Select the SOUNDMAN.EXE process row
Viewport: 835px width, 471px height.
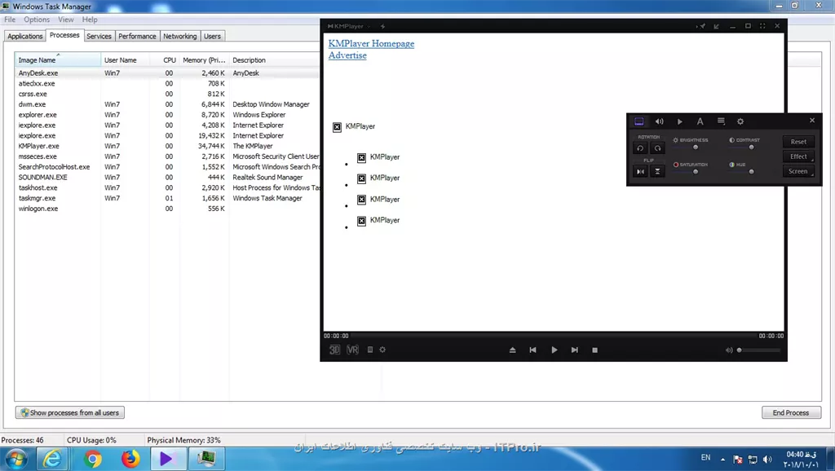tap(167, 177)
